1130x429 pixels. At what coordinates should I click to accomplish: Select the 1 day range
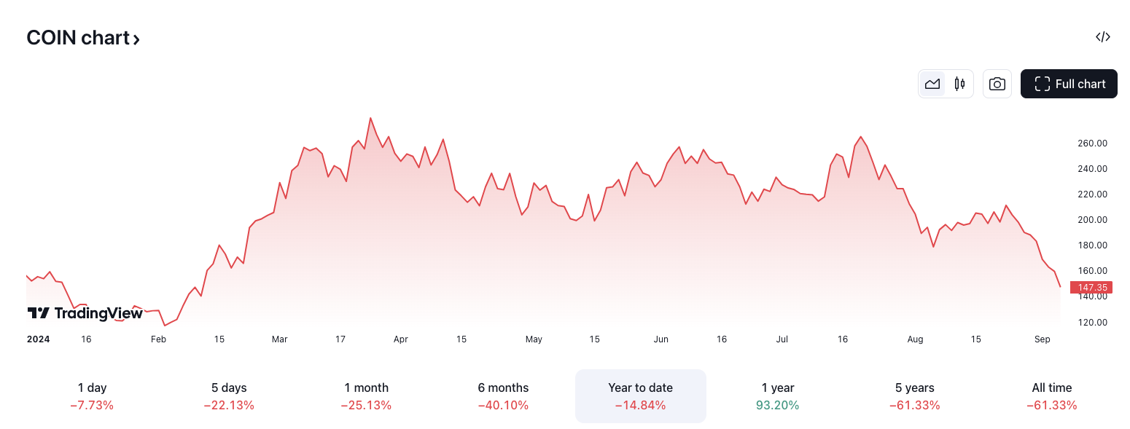point(92,396)
